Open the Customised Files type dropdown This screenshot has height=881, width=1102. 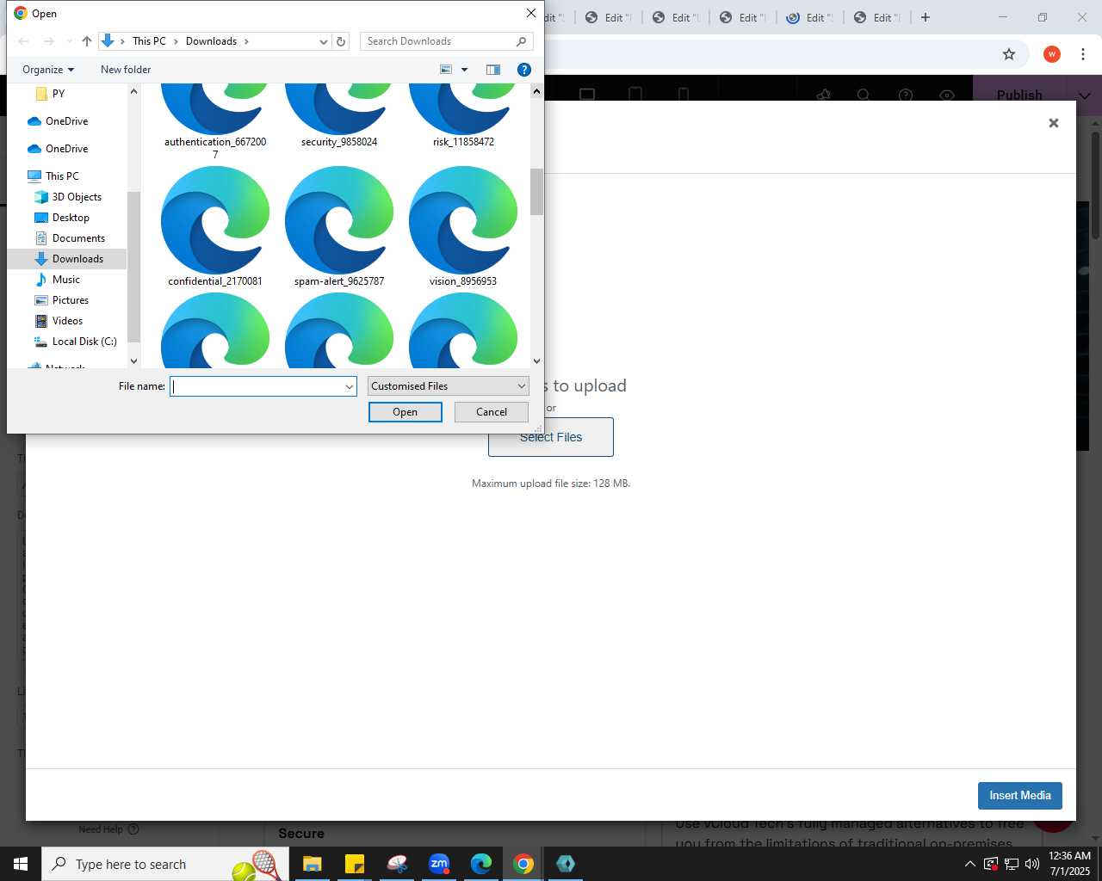click(x=448, y=386)
